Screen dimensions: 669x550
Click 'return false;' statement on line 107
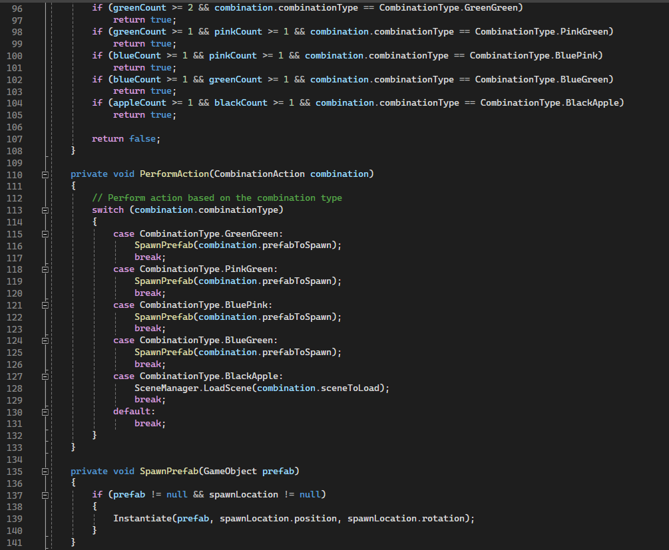pos(126,138)
